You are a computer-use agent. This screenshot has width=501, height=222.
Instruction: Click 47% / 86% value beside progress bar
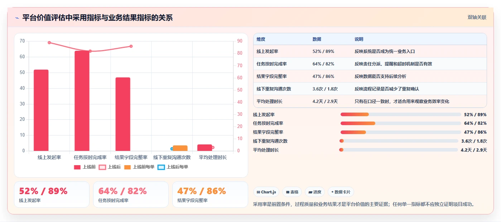pyautogui.click(x=475, y=132)
